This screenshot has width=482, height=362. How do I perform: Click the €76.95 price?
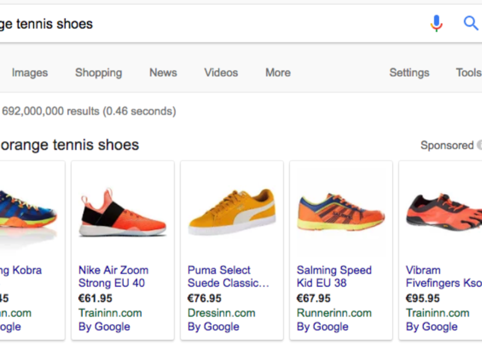tap(205, 298)
